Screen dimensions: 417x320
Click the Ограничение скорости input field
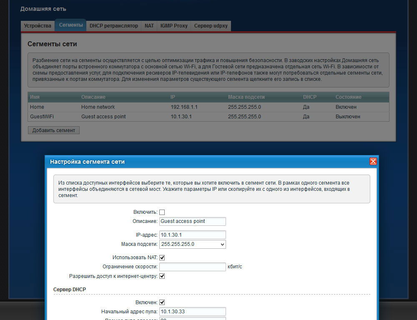[x=193, y=267]
